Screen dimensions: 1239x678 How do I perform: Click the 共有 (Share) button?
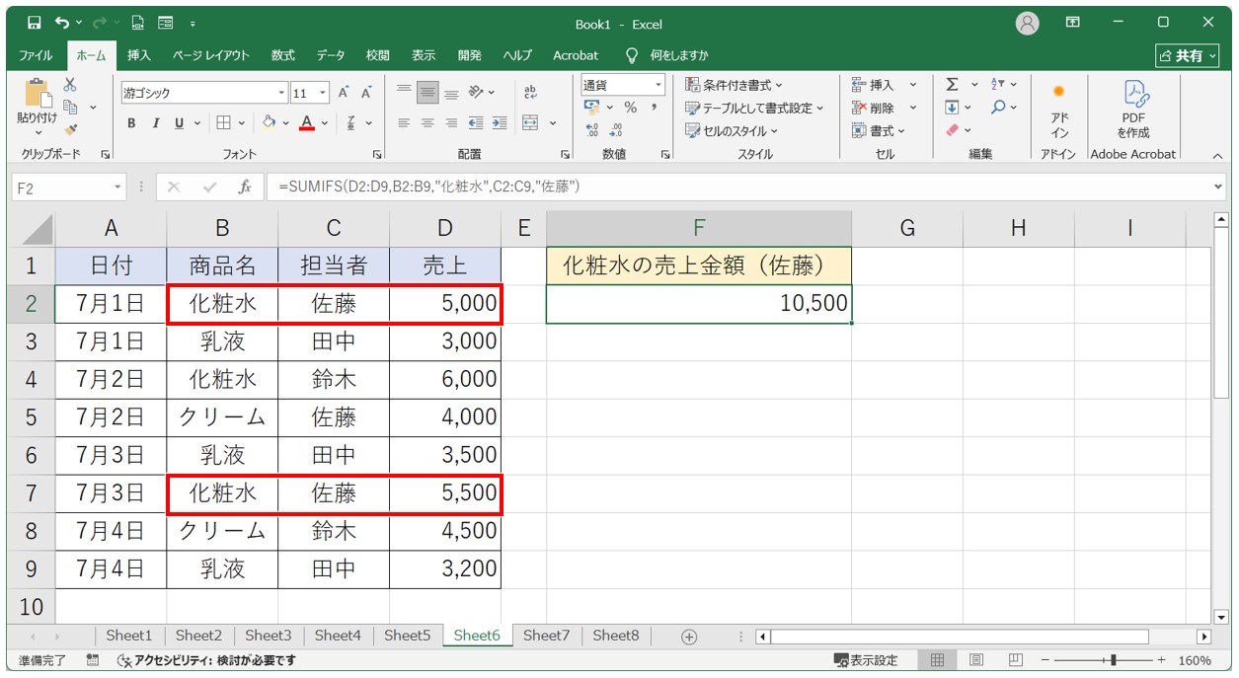(x=1187, y=55)
